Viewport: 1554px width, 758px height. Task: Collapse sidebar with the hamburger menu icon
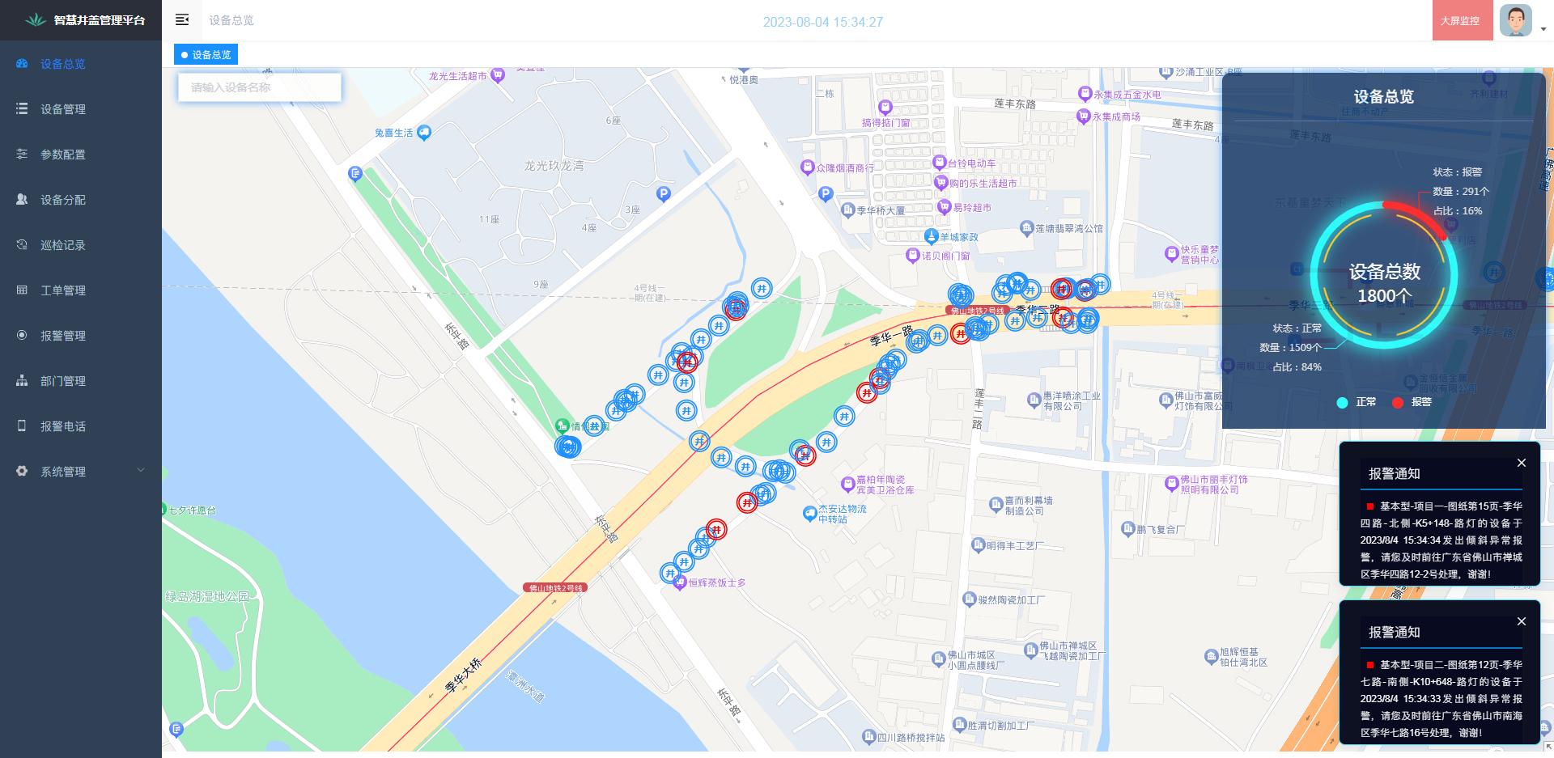(x=182, y=20)
